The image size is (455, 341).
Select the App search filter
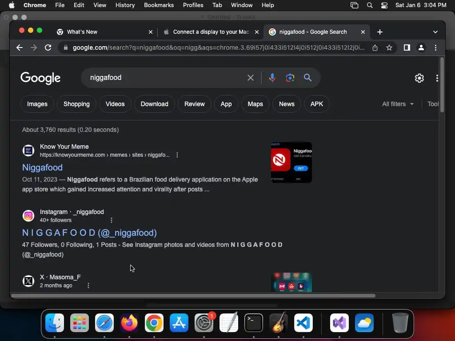click(226, 104)
